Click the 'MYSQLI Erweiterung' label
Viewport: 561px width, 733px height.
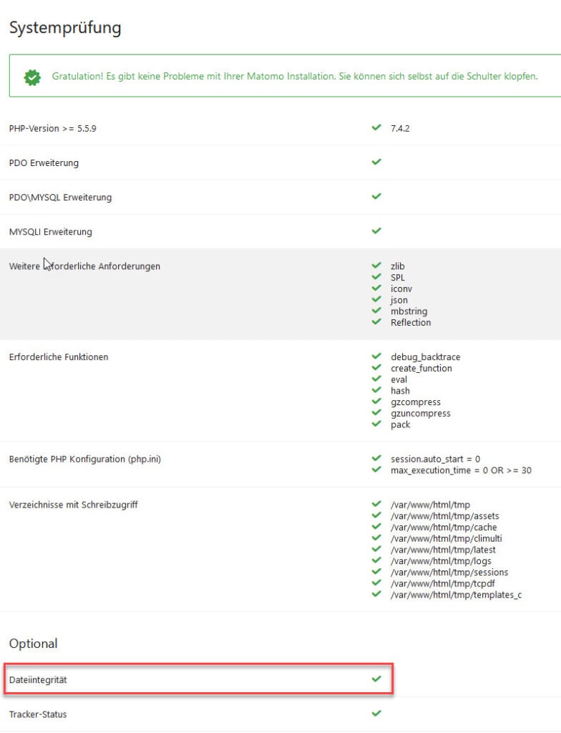(51, 232)
